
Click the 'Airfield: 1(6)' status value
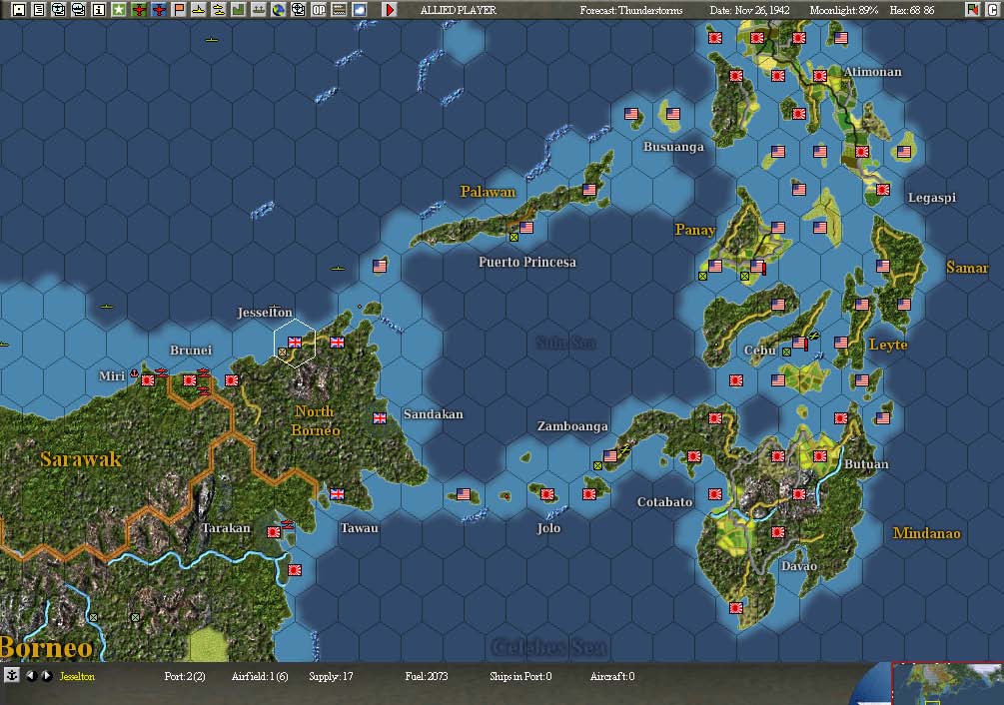point(260,676)
